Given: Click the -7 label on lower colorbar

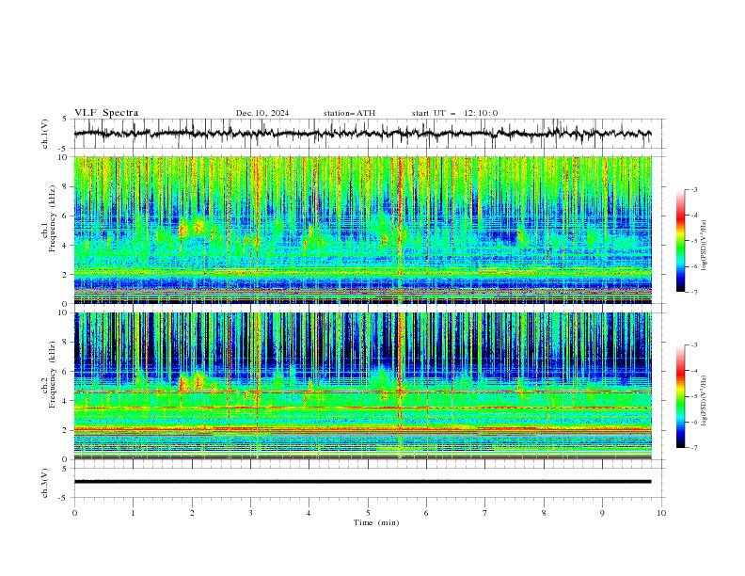Looking at the screenshot, I should pyautogui.click(x=693, y=448).
